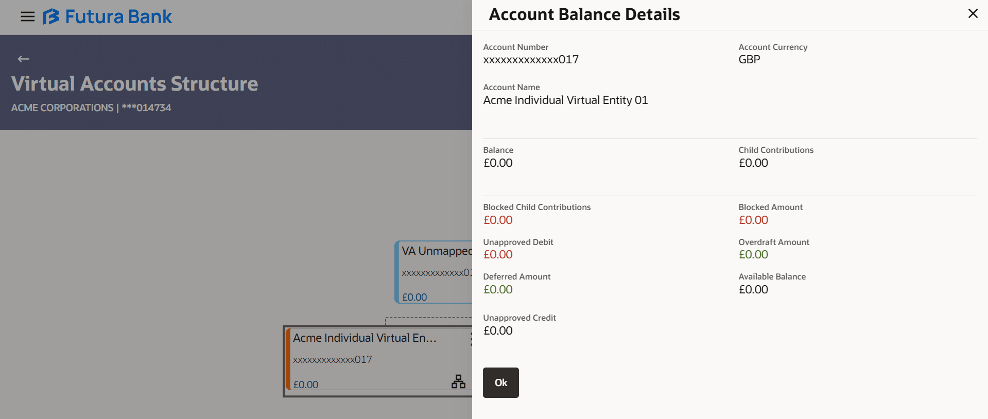The width and height of the screenshot is (988, 419).
Task: Click the blue color bar on VA Unmapped node
Action: (397, 272)
